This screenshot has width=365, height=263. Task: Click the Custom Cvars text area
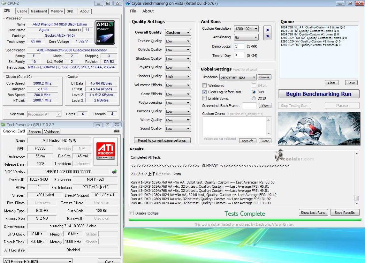[234, 127]
